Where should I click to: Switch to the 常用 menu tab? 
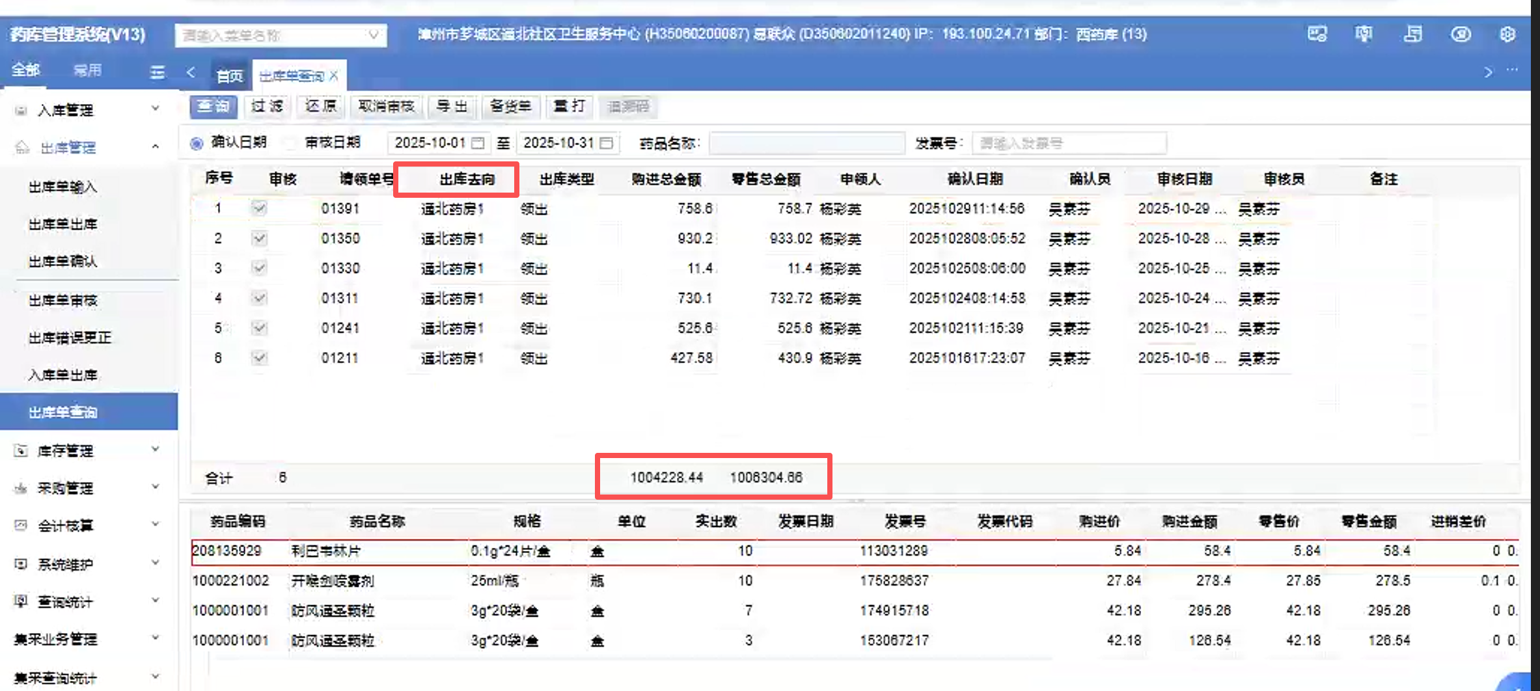coord(88,70)
